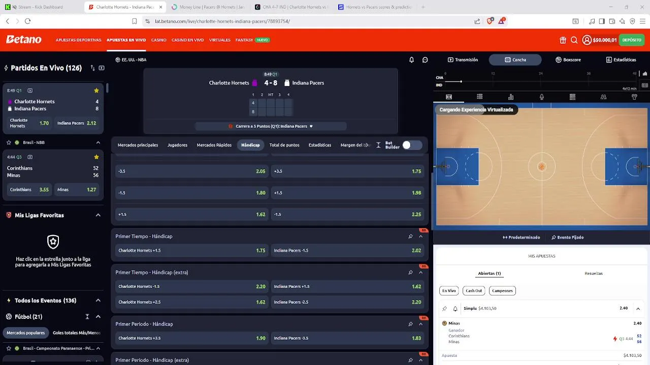
Task: Click the browser address bar URL
Action: tap(222, 21)
